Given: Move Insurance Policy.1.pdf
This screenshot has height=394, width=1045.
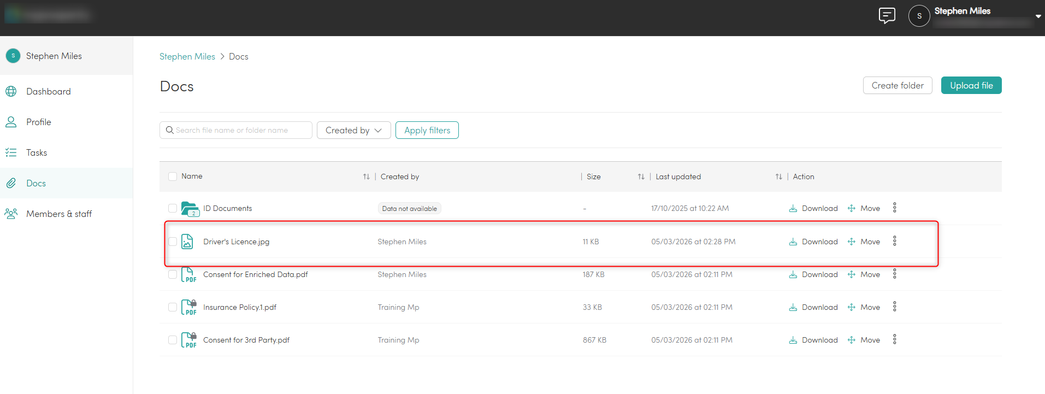Looking at the screenshot, I should click(x=864, y=307).
